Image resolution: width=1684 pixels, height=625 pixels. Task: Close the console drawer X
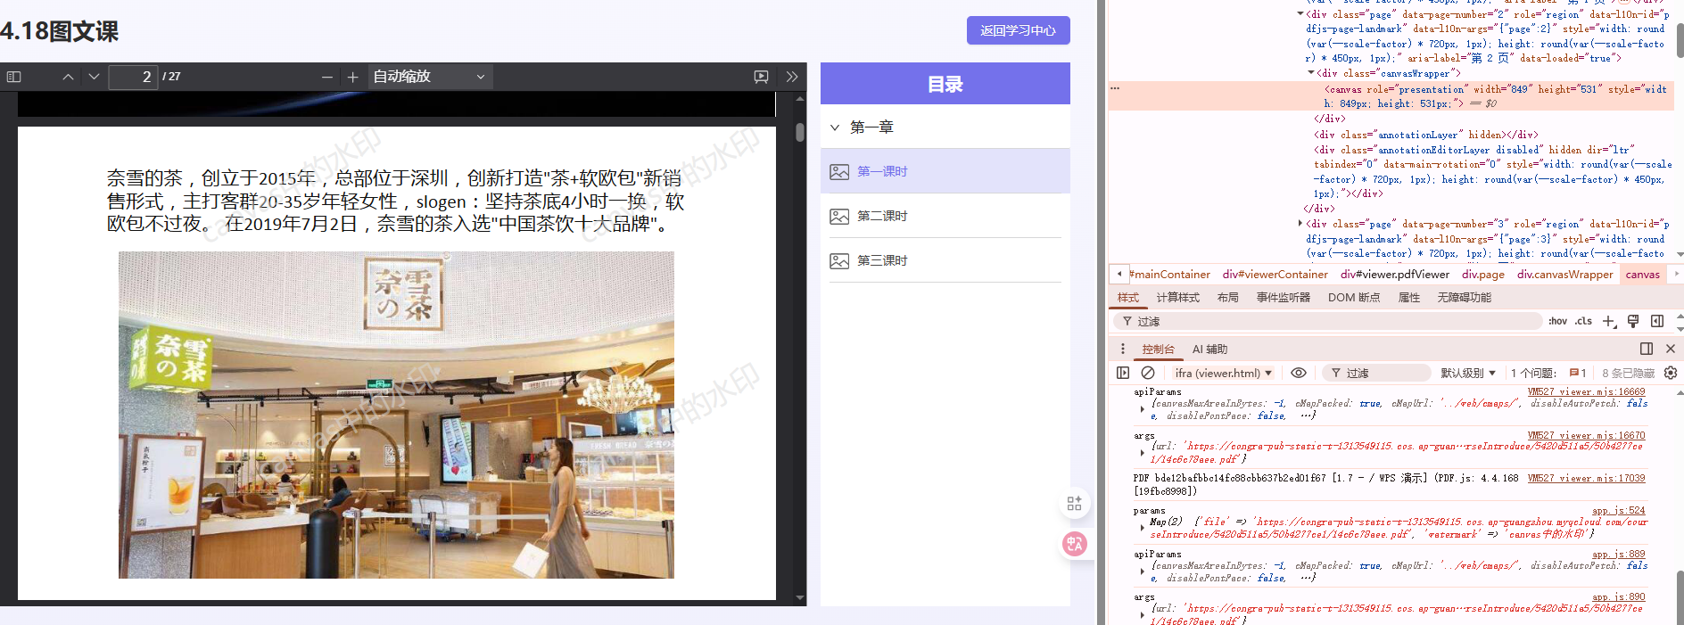[x=1671, y=349]
